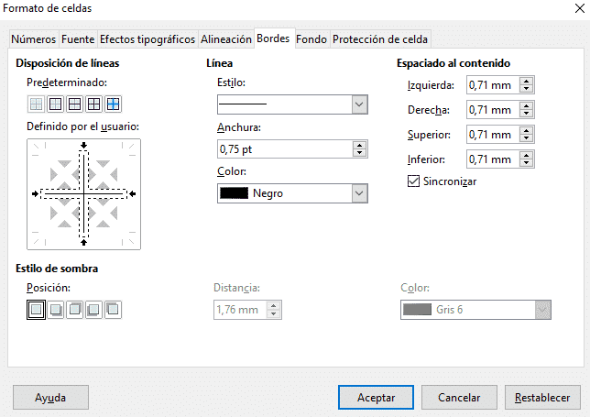Open the line Color dropdown showing Negro
The width and height of the screenshot is (590, 417).
(292, 193)
